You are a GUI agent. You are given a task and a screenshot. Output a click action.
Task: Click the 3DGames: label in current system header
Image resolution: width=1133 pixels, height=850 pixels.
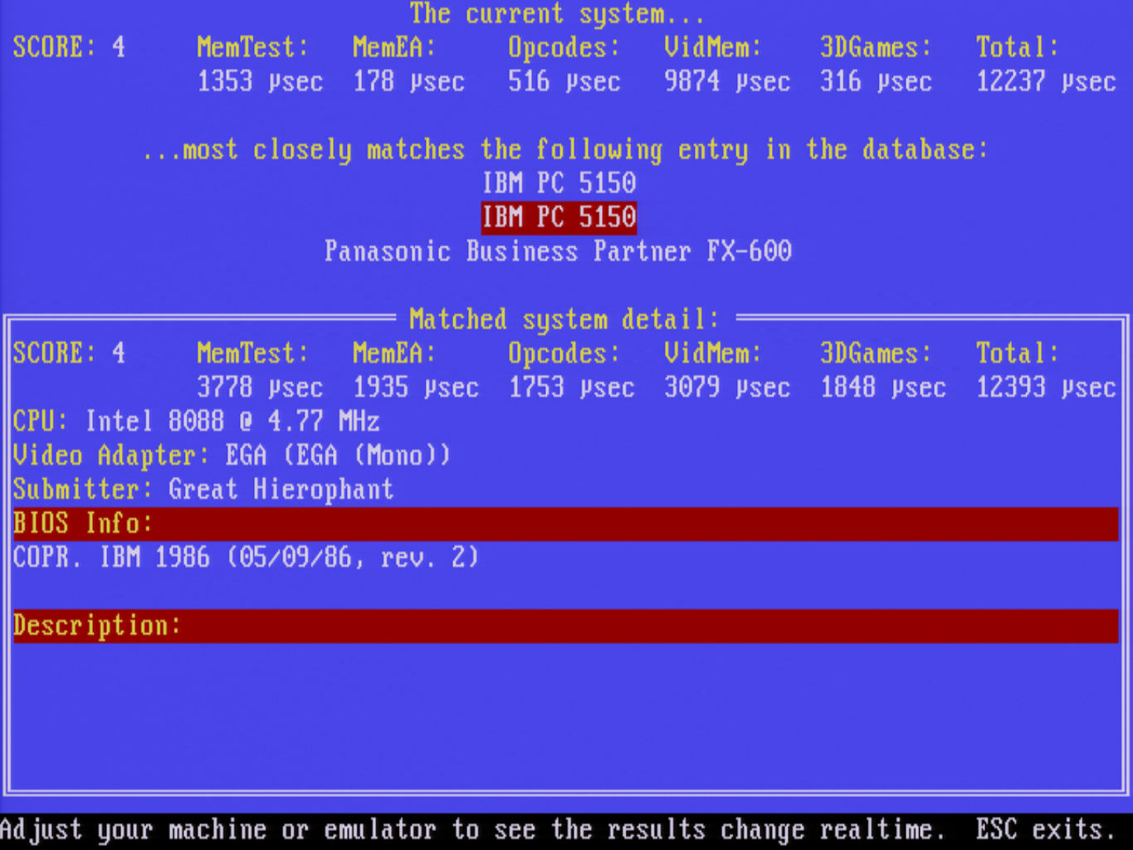click(876, 47)
